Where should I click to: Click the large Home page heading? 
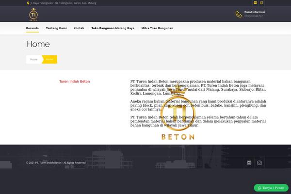click(x=38, y=44)
